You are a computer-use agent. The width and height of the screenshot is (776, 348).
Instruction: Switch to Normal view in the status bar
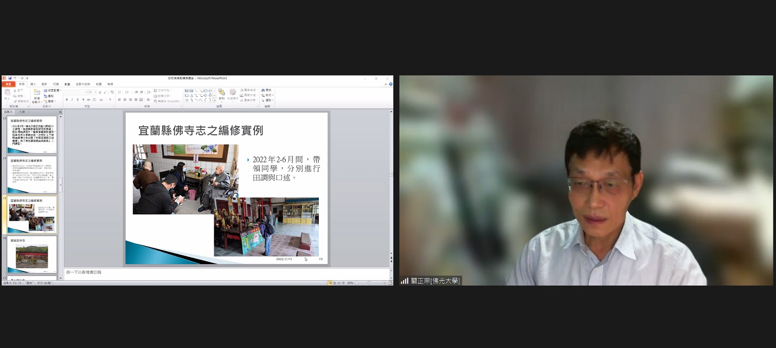pos(330,283)
